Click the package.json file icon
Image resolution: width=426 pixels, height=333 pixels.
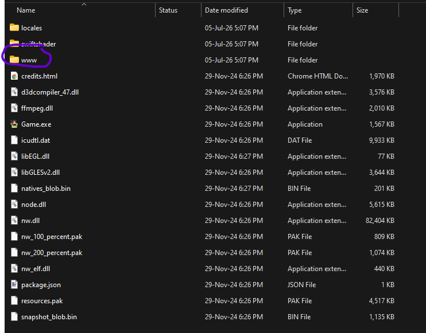click(14, 284)
